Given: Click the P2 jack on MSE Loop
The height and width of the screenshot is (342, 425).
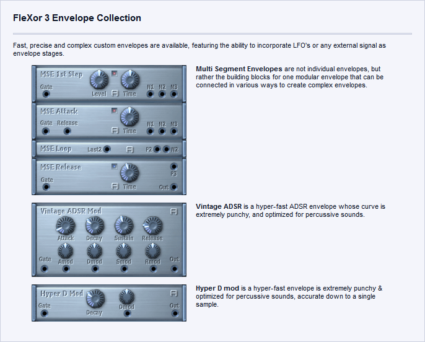Looking at the screenshot, I should click(x=157, y=149).
